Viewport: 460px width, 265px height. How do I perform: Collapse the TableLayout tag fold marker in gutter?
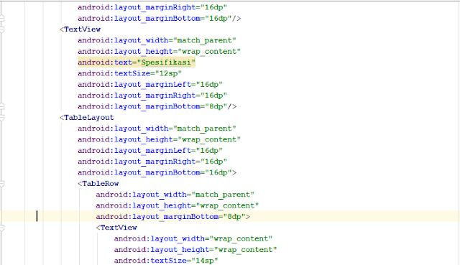pyautogui.click(x=1, y=118)
